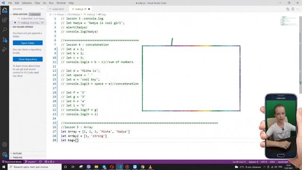Select index.js in Open Editors list

click(x=28, y=23)
